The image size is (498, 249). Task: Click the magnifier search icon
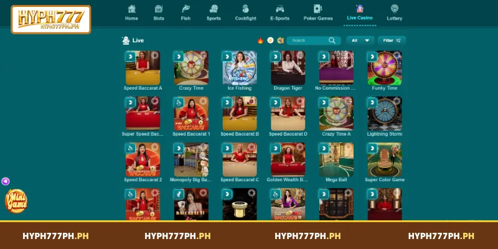332,40
